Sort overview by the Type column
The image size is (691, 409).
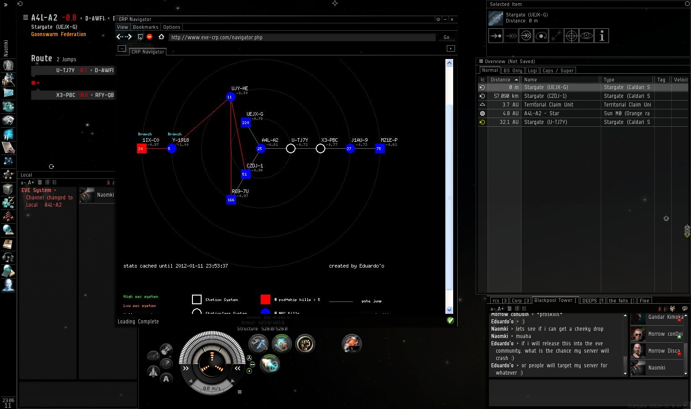(627, 80)
